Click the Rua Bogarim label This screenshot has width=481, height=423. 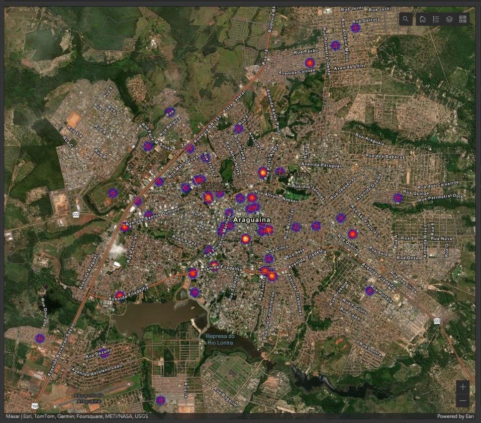[x=226, y=397]
